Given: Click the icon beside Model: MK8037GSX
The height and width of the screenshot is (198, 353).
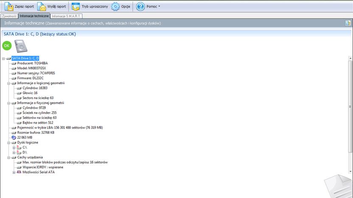Looking at the screenshot, I should coord(14,68).
